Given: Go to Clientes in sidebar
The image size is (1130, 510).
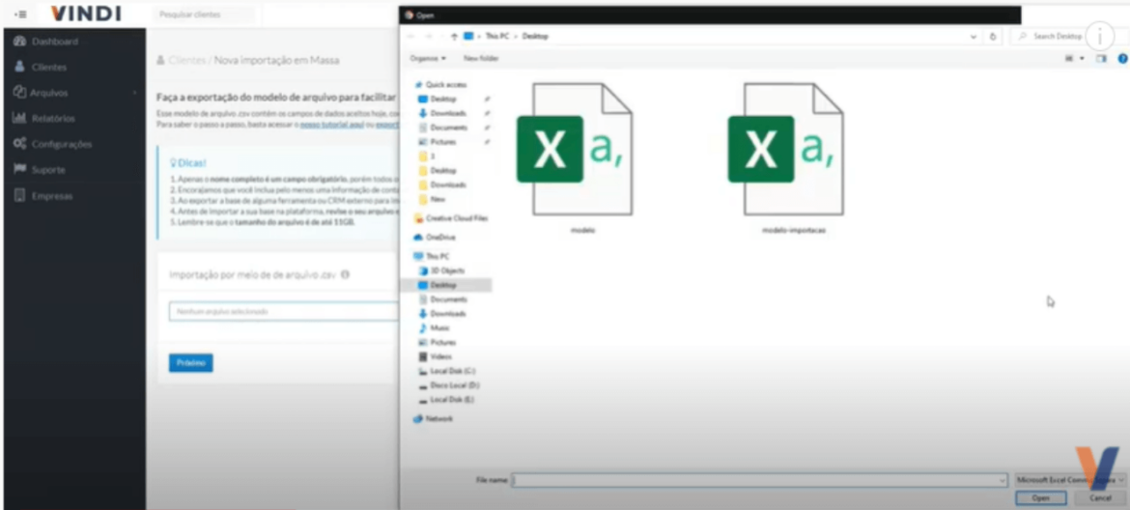Looking at the screenshot, I should tap(48, 68).
